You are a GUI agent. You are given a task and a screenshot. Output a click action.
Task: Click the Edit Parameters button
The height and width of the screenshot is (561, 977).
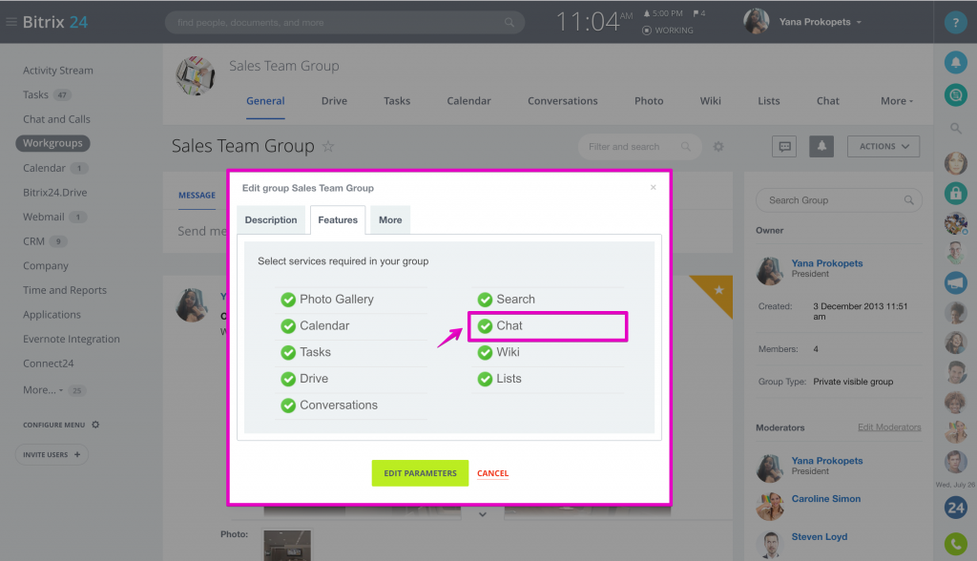coord(420,473)
